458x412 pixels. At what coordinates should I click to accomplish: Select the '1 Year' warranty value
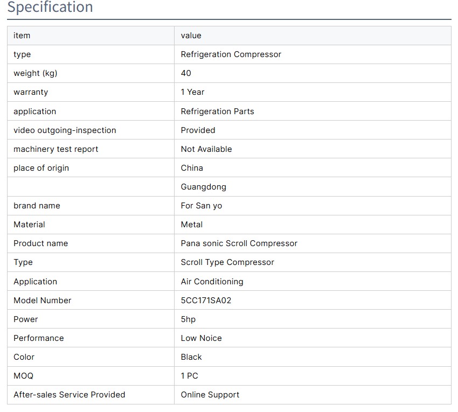[x=192, y=92]
